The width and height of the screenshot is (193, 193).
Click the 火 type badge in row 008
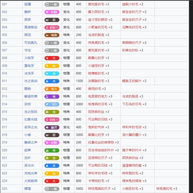click(52, 58)
